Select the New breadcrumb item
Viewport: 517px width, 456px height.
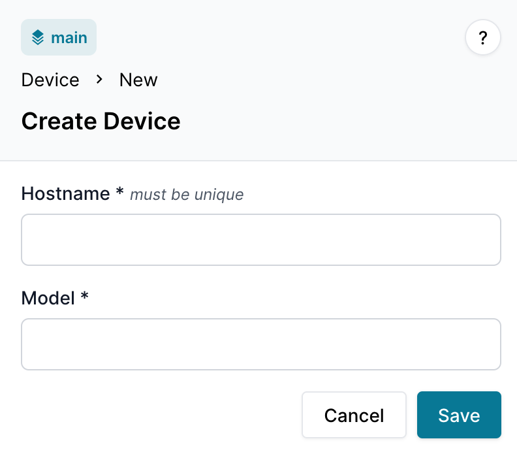[x=138, y=80]
